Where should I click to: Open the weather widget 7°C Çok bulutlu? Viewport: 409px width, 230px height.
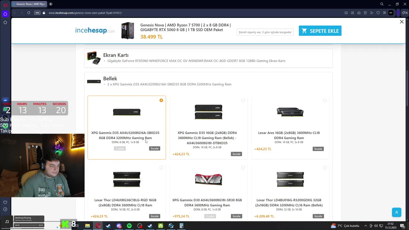[345, 226]
